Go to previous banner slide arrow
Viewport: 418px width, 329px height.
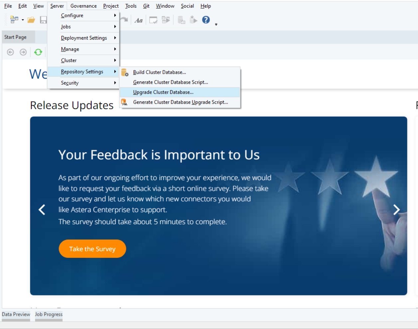pyautogui.click(x=42, y=210)
